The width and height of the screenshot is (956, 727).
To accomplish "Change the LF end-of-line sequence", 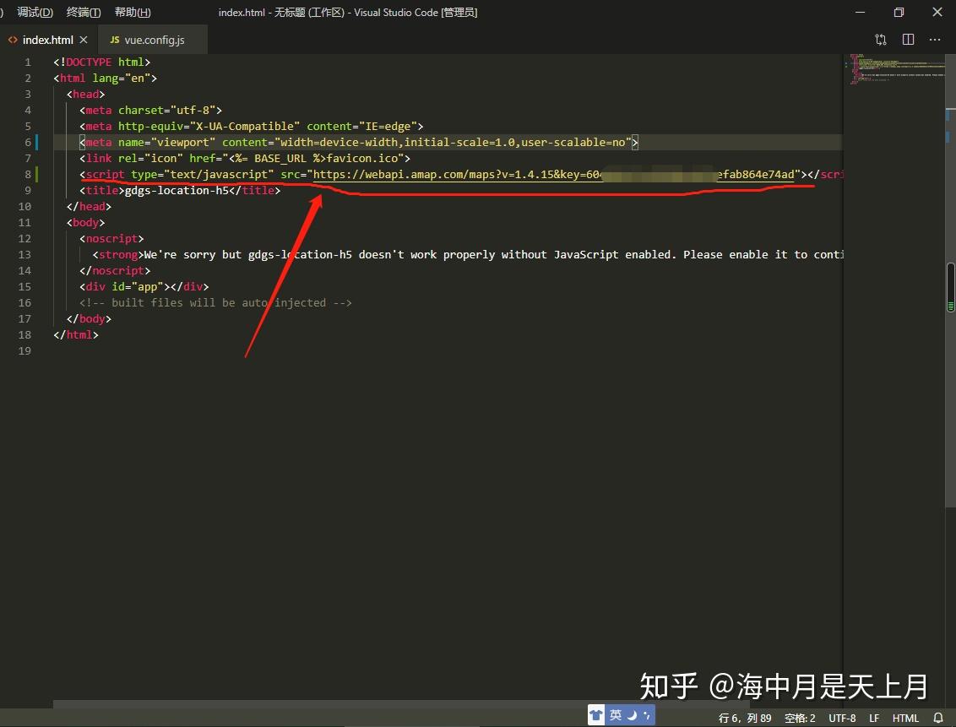I will (x=874, y=718).
